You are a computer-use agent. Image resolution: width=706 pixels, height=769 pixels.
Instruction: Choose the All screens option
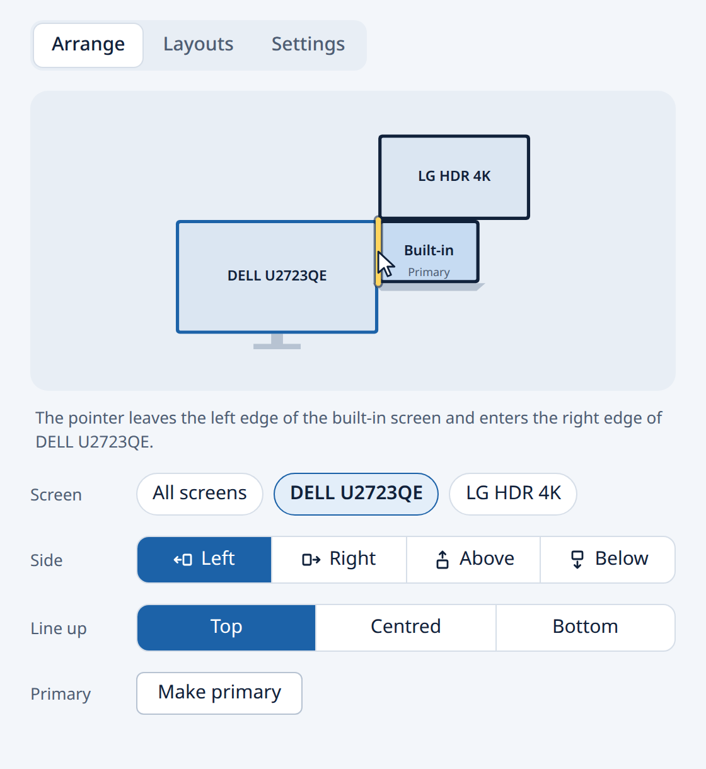pos(200,494)
